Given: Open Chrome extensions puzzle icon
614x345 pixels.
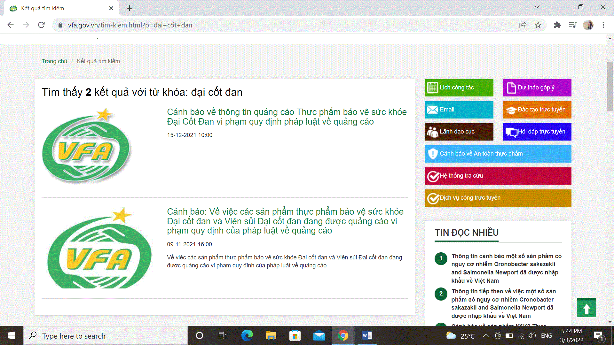Looking at the screenshot, I should click(557, 25).
